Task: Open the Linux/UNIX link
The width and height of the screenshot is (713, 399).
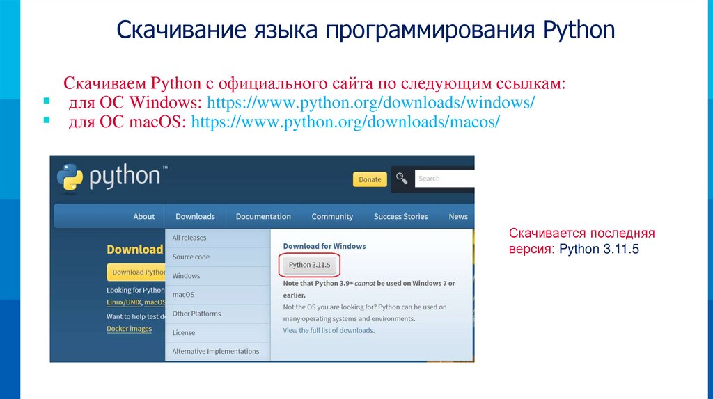Action: click(124, 302)
